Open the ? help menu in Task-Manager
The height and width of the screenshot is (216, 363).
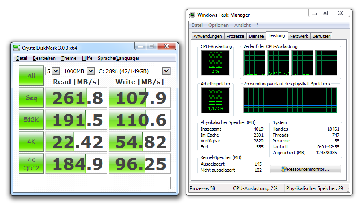click(257, 25)
